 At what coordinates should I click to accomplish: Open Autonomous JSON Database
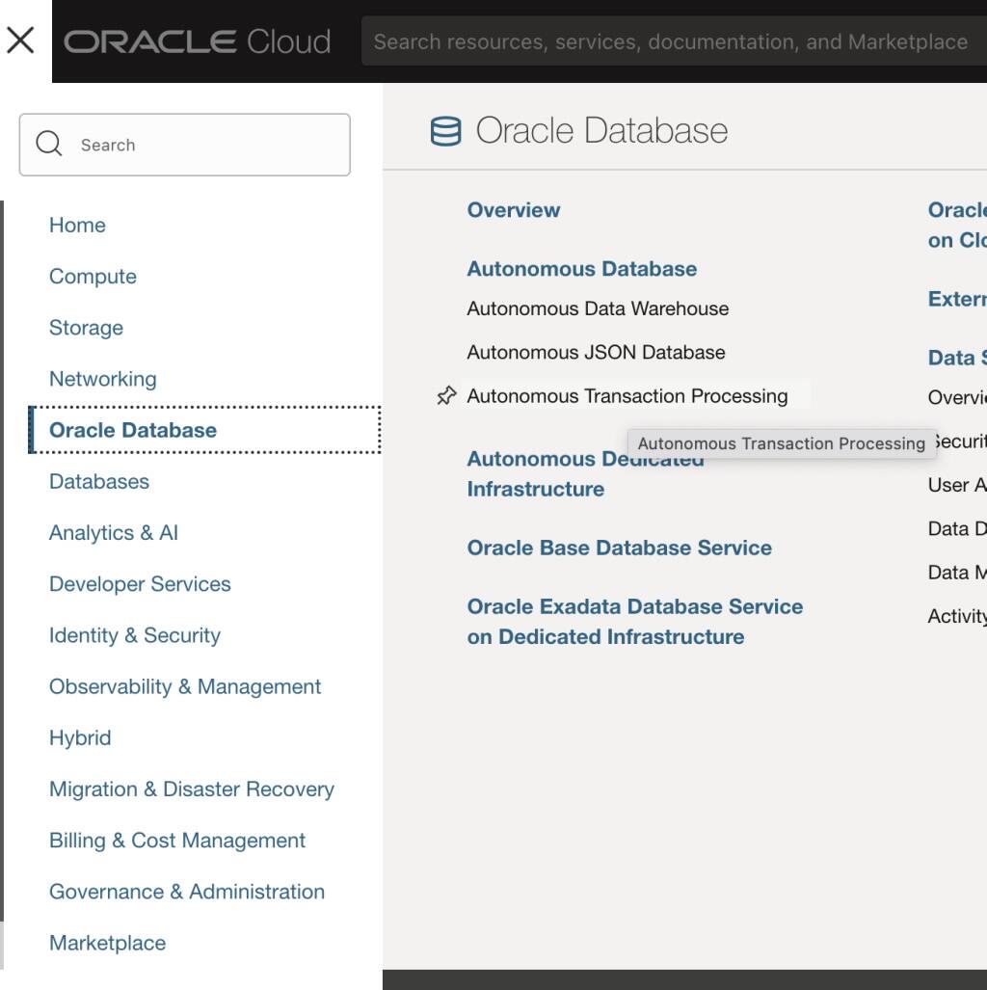click(596, 352)
